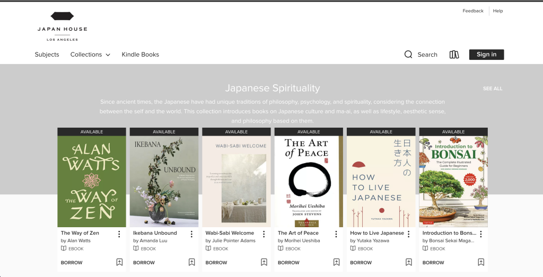Open author Yutaka Yazawa link
Image resolution: width=543 pixels, height=277 pixels.
373,240
